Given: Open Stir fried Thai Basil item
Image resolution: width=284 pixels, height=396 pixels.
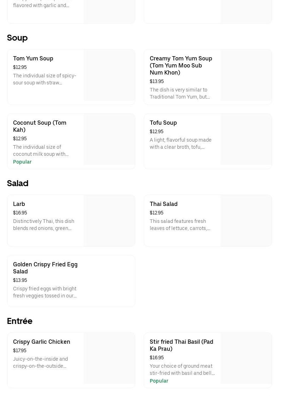Looking at the screenshot, I should [181, 345].
